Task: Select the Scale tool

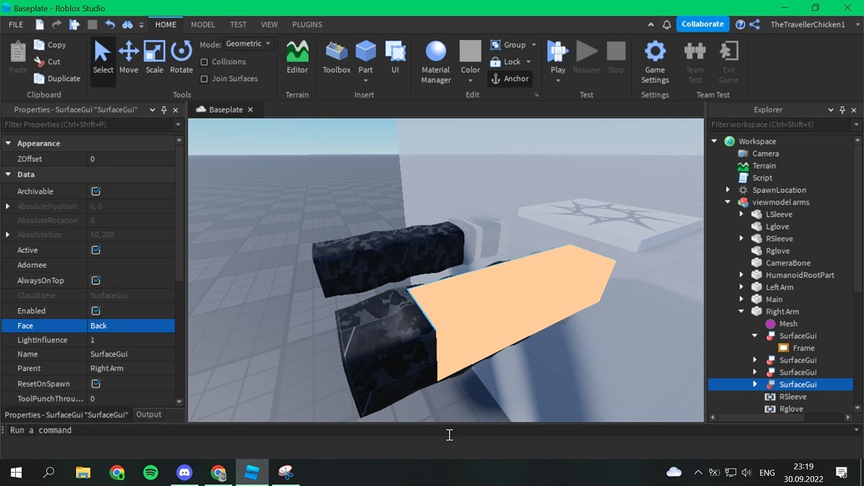Action: pyautogui.click(x=154, y=58)
